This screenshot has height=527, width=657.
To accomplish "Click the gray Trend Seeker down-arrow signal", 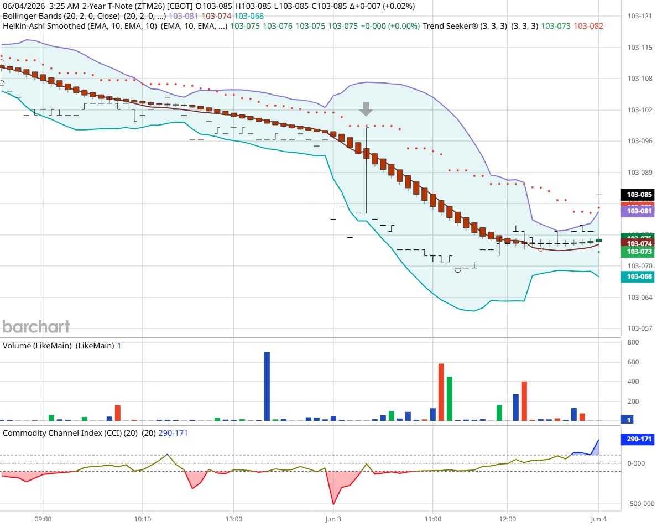I will (366, 109).
